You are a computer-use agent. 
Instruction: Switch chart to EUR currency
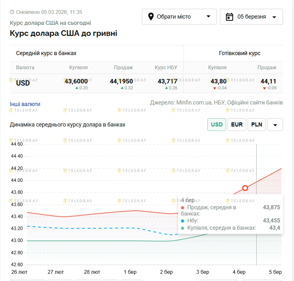(237, 125)
